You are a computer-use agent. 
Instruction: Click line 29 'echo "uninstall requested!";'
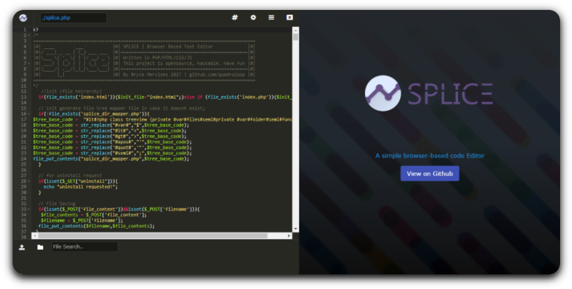[x=80, y=187]
